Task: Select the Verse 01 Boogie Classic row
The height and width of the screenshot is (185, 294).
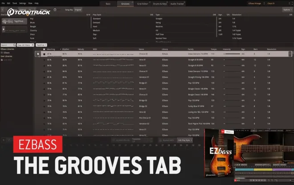Action: [x=163, y=89]
